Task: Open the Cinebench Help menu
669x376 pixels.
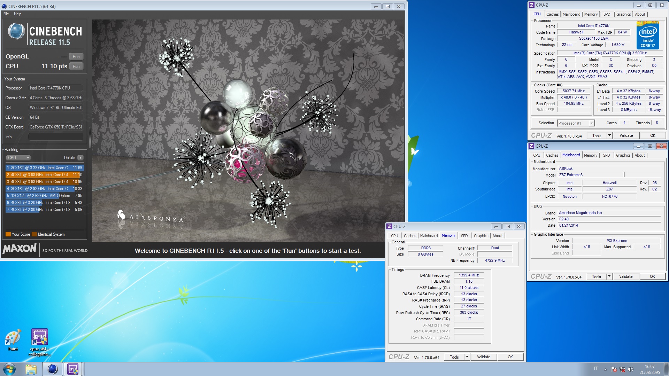Action: [17, 14]
